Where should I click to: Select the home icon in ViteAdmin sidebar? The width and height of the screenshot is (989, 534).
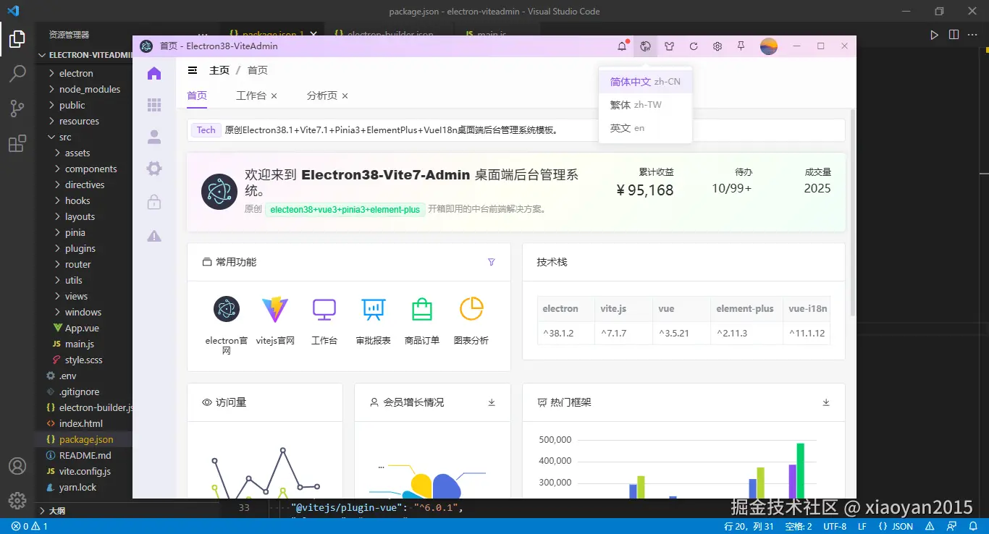tap(154, 73)
